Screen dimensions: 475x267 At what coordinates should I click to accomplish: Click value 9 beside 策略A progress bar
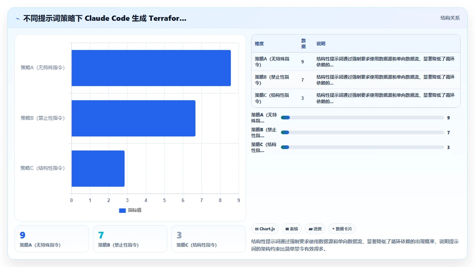448,118
